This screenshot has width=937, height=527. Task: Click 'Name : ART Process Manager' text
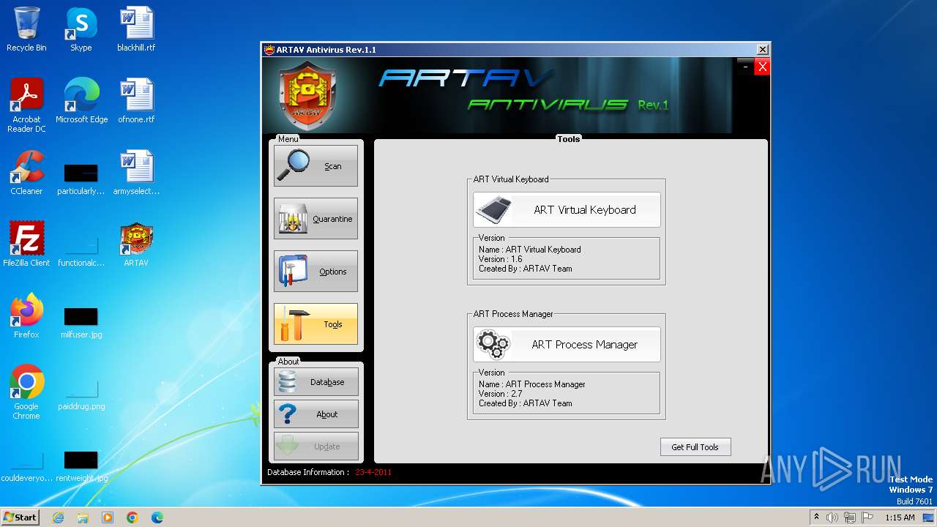(532, 384)
